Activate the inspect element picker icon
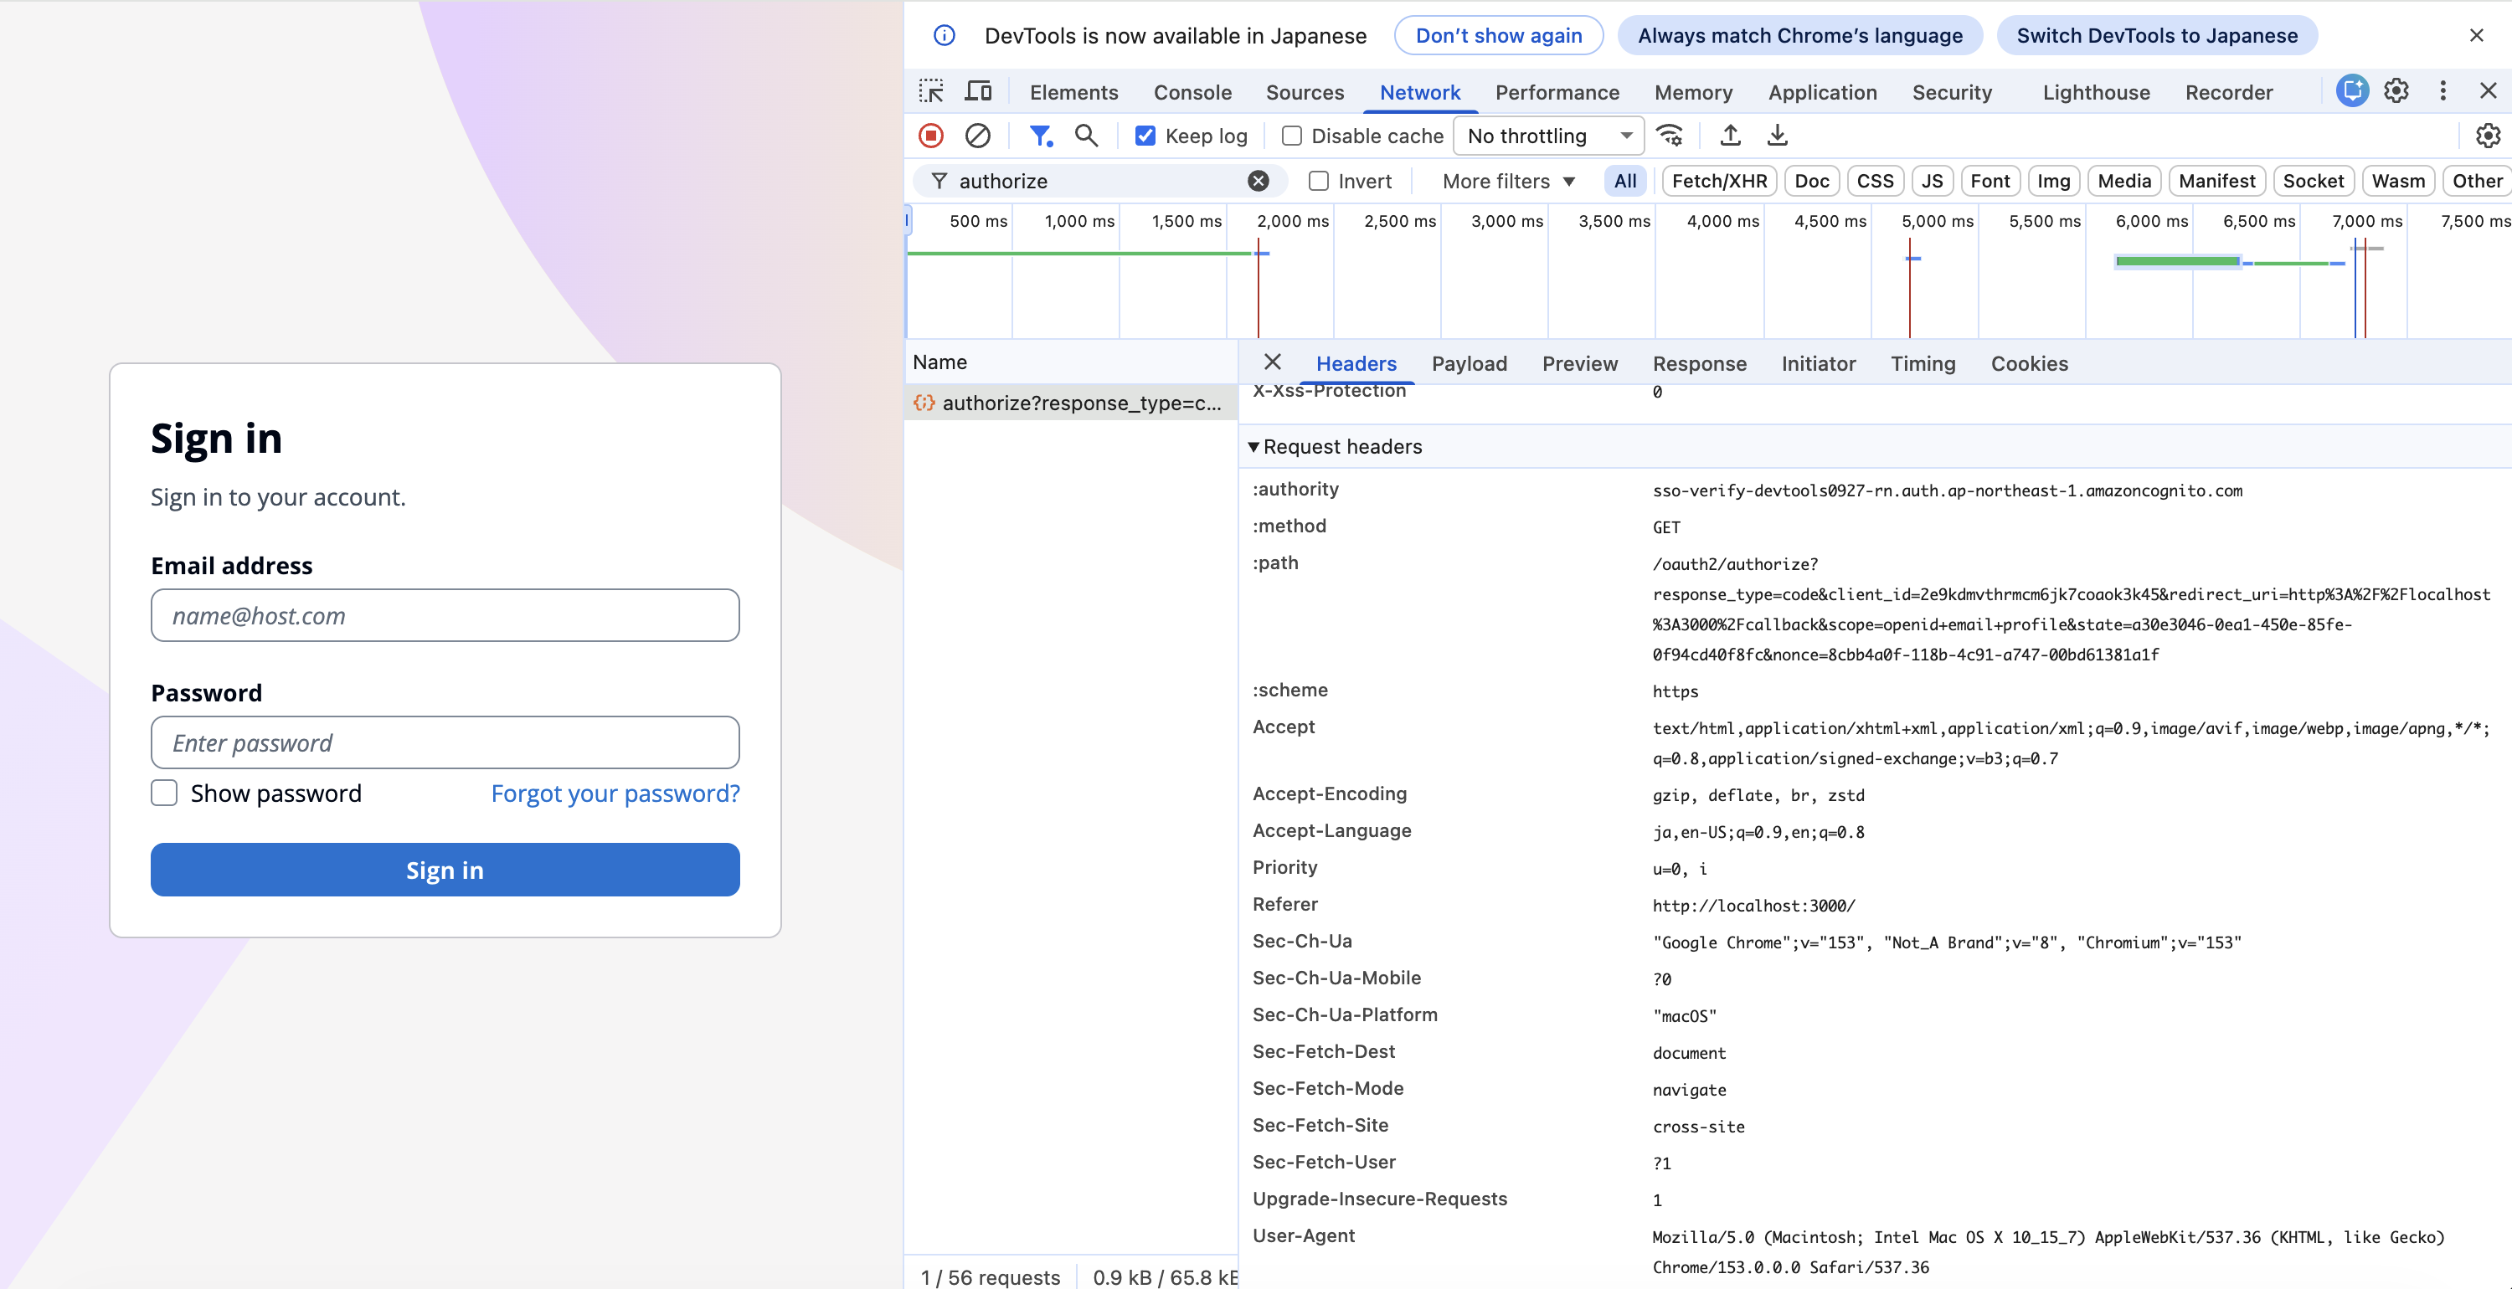This screenshot has width=2512, height=1289. pos(931,92)
